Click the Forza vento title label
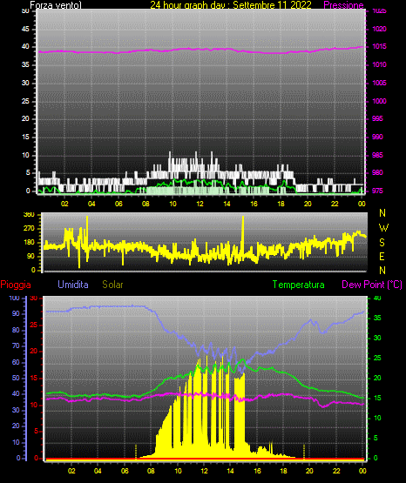 pos(56,5)
